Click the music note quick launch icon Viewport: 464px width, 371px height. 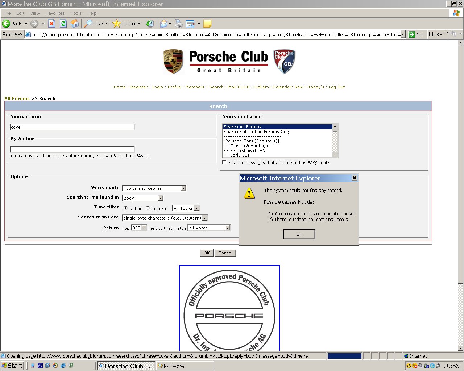71,366
